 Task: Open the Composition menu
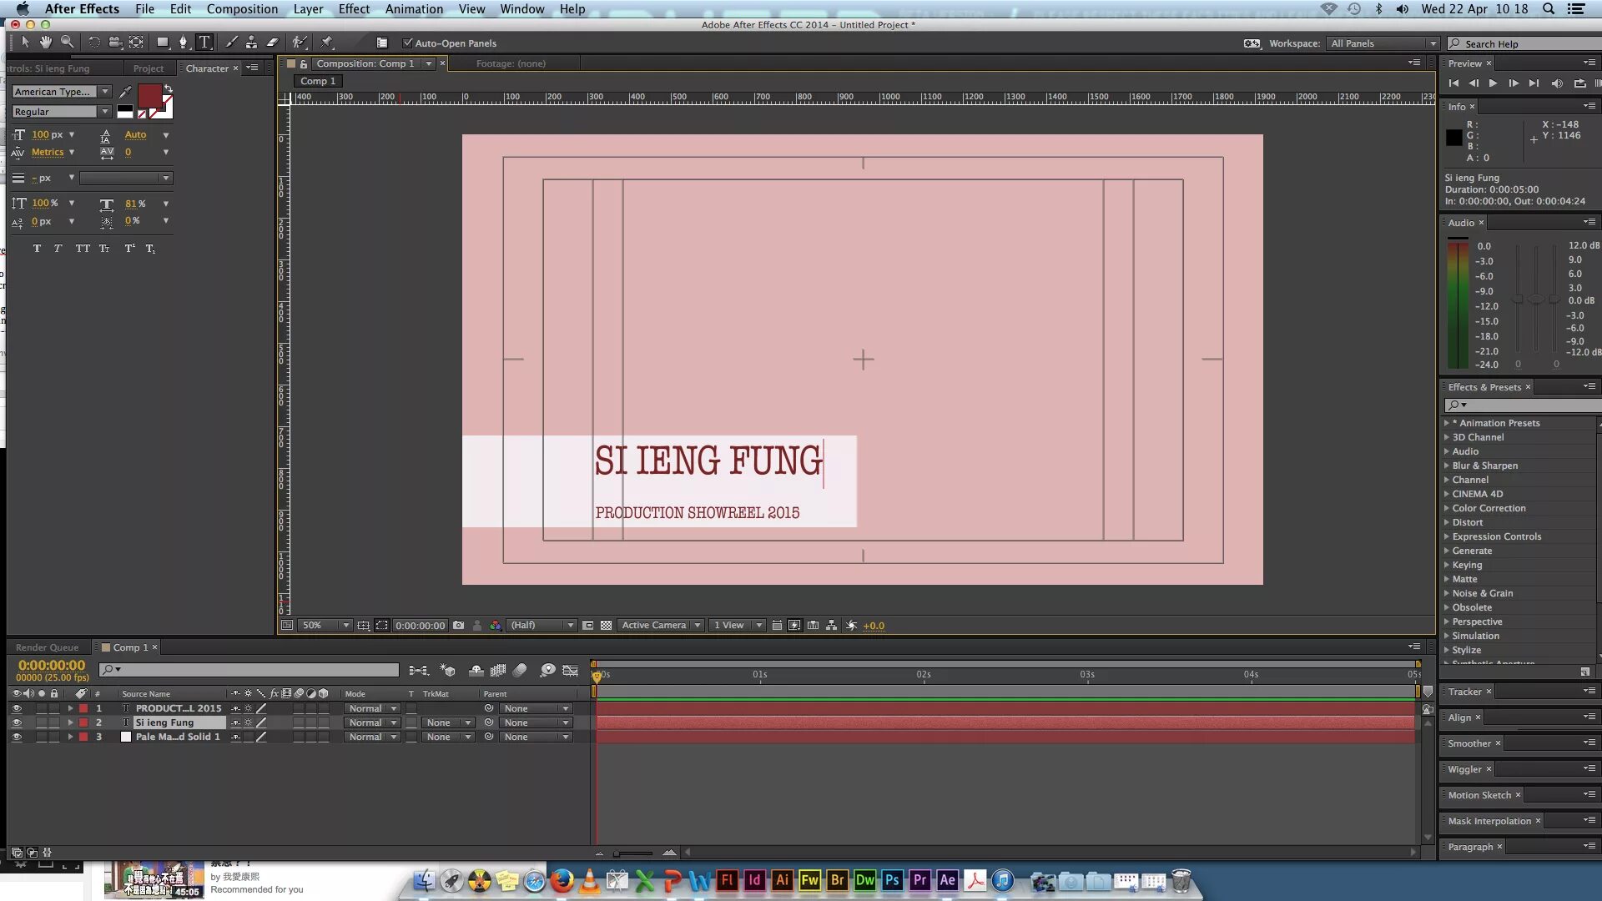pyautogui.click(x=242, y=9)
